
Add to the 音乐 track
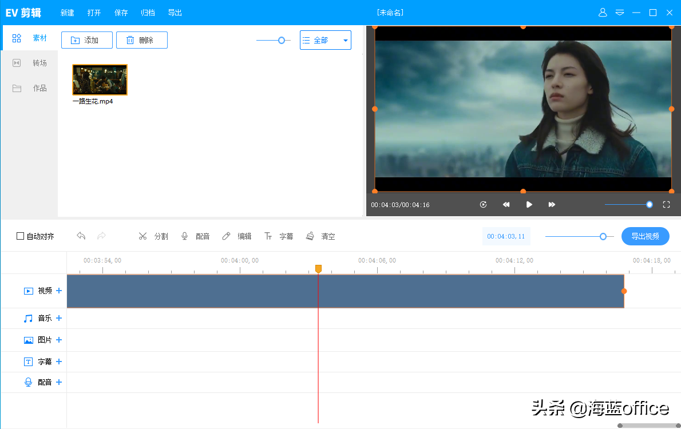59,318
